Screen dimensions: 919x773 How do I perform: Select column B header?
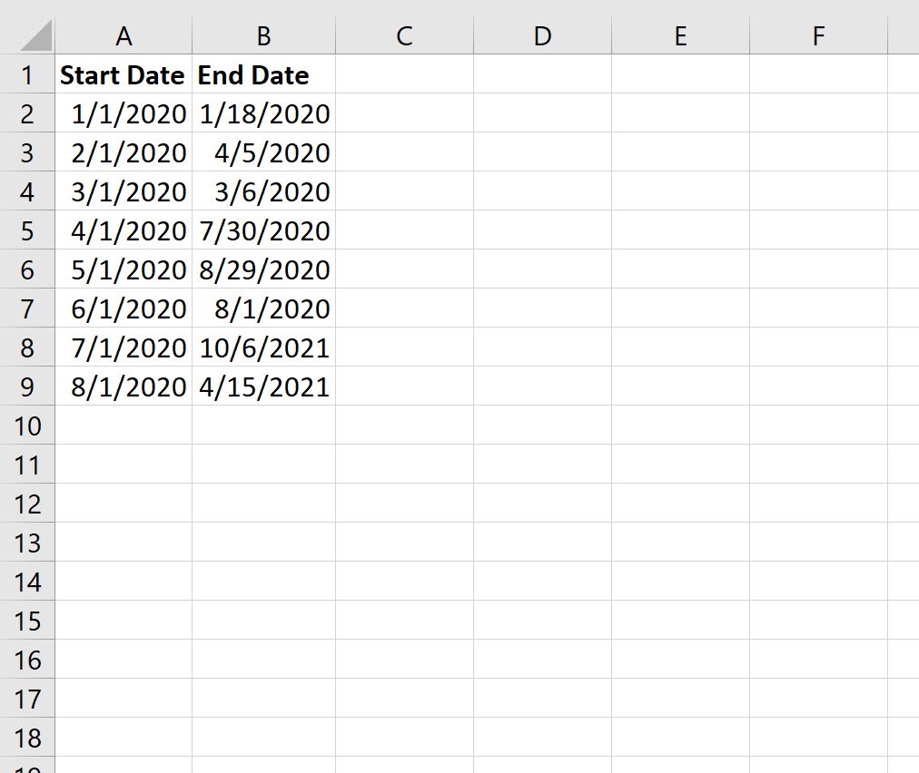262,36
